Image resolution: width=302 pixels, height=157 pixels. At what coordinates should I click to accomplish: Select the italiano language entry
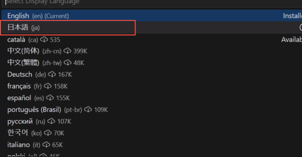click(19, 145)
